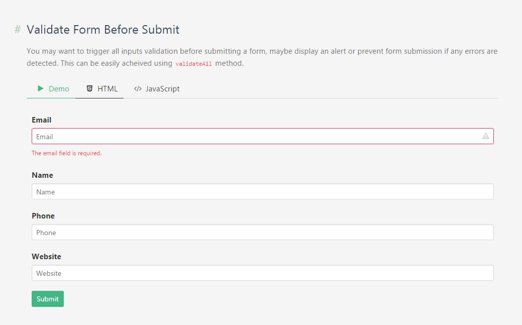The width and height of the screenshot is (522, 325).
Task: Click the code brackets icon on JavaScript tab
Action: (137, 88)
